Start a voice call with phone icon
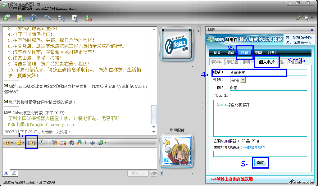Screen dimensions: 318x186 click(48, 18)
